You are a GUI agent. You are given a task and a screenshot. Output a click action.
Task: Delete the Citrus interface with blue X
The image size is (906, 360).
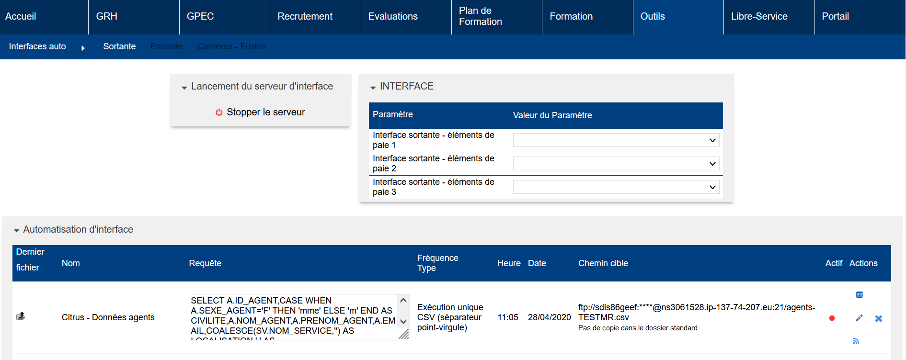click(x=878, y=318)
